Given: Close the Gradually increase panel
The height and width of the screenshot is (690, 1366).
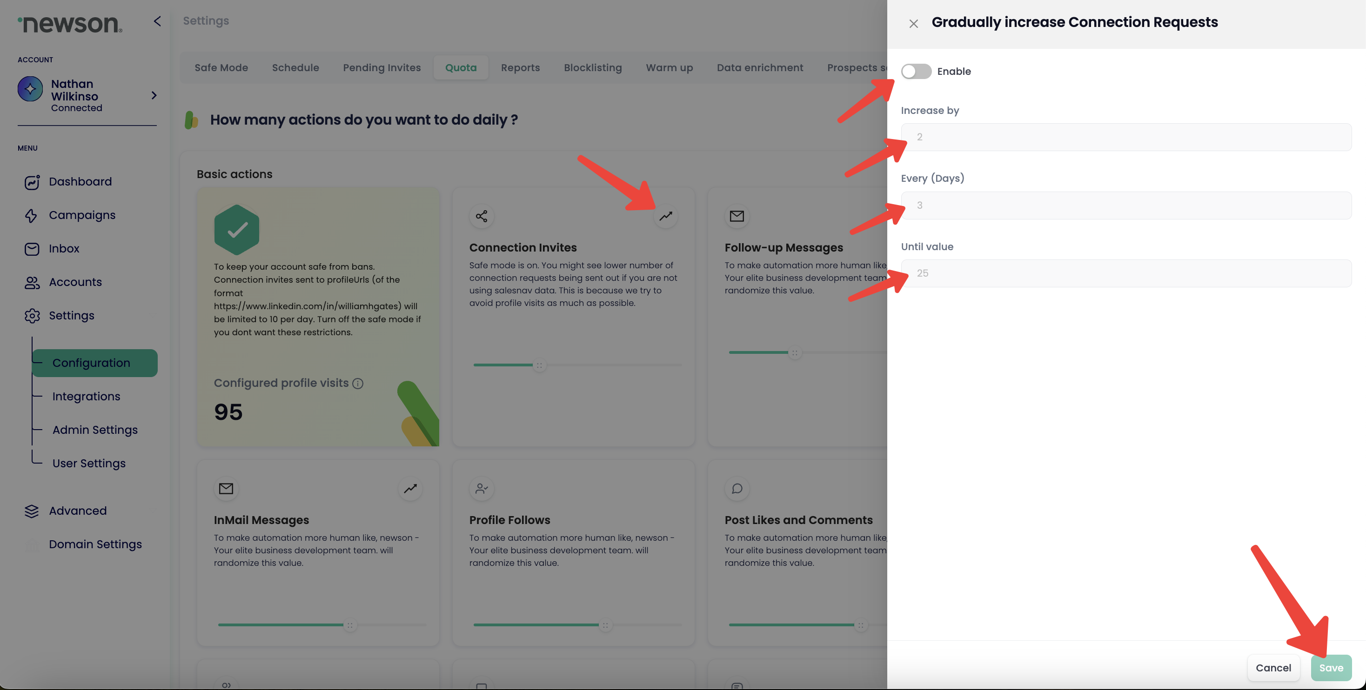Looking at the screenshot, I should click(x=913, y=24).
